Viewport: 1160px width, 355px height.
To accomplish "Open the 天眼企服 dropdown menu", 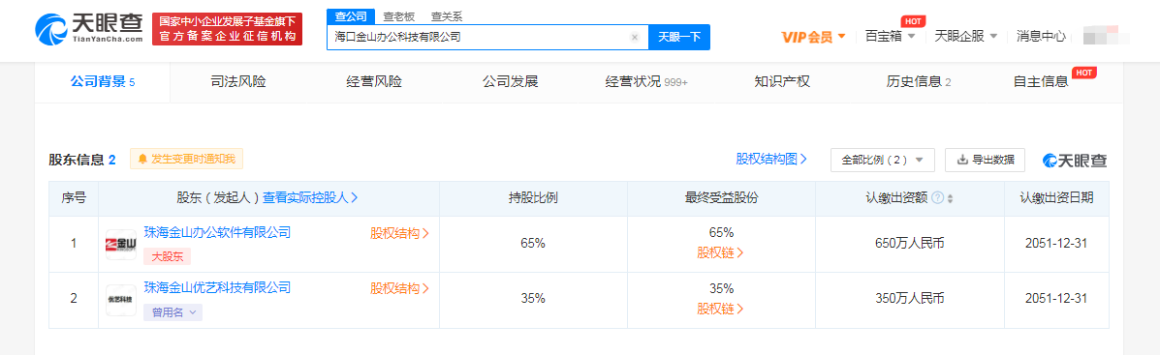I will coord(966,36).
